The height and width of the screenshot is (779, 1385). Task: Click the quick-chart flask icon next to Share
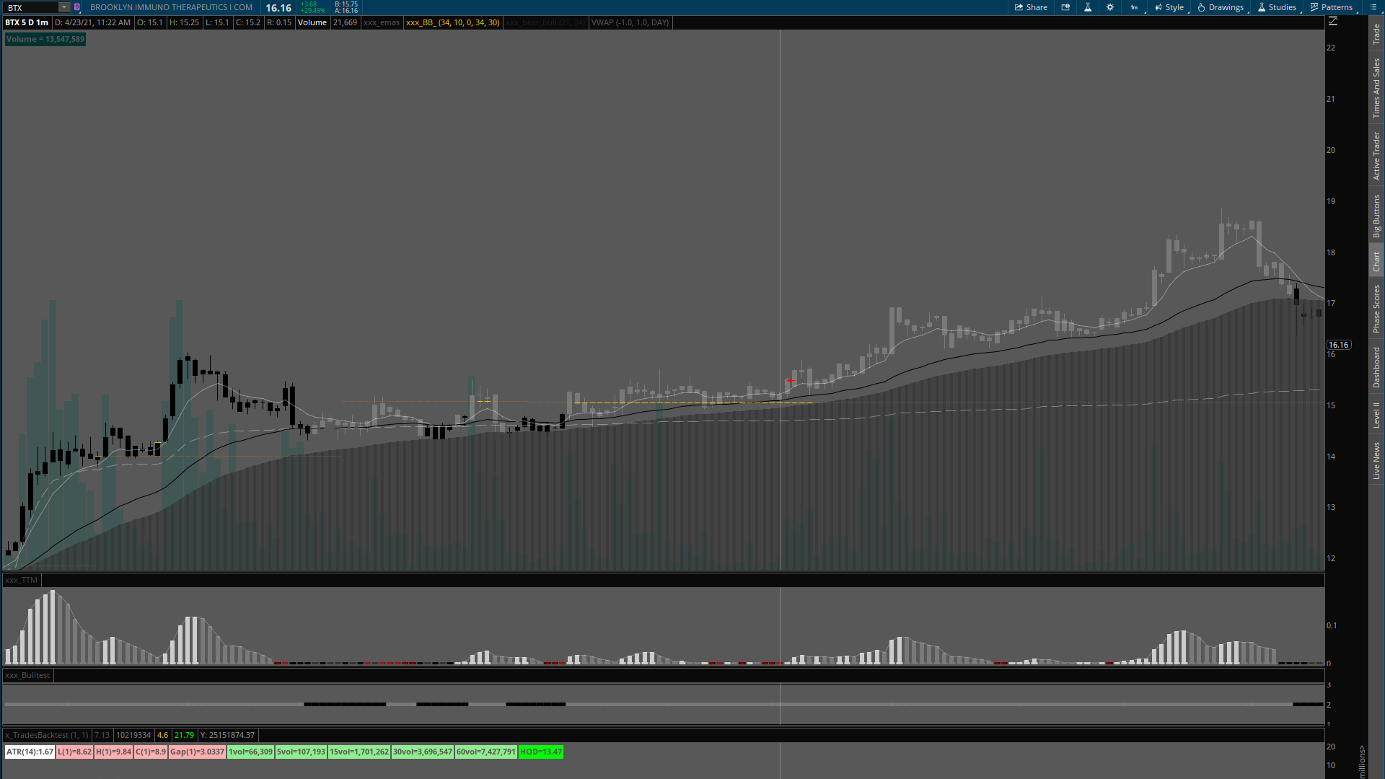click(x=1088, y=7)
